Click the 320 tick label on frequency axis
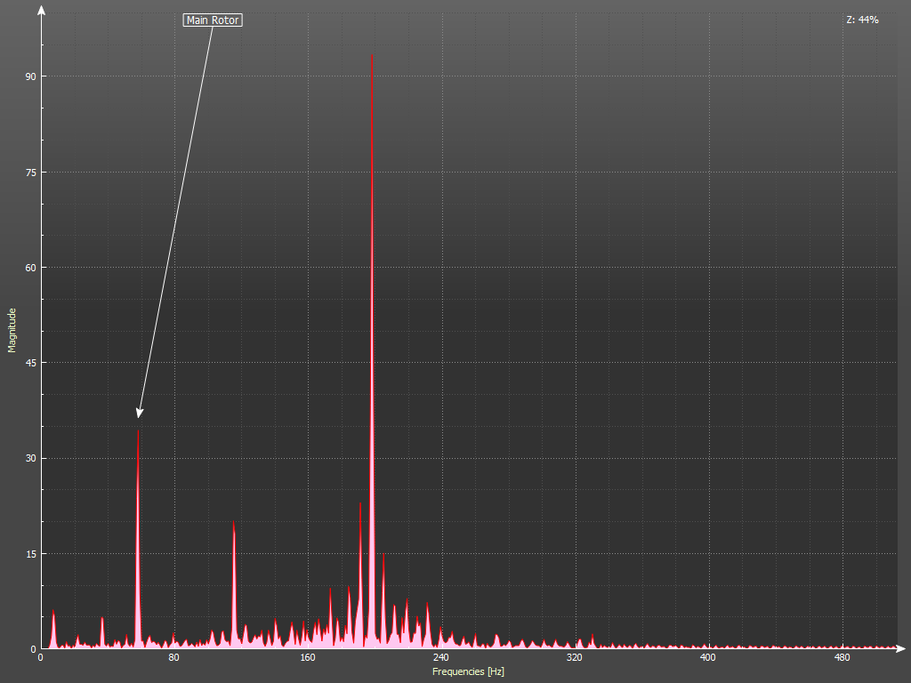Viewport: 911px width, 683px height. coord(574,658)
